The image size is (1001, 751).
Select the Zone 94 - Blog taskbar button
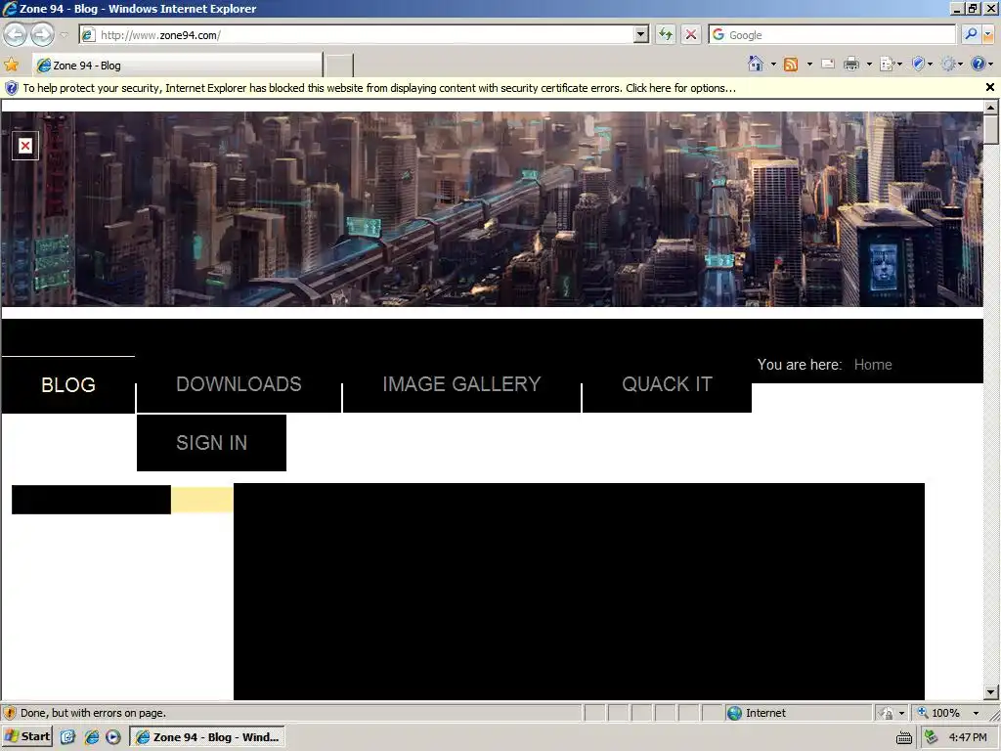[x=207, y=737]
